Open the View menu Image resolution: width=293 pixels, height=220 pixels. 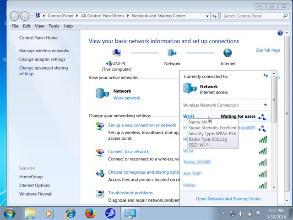(39, 26)
